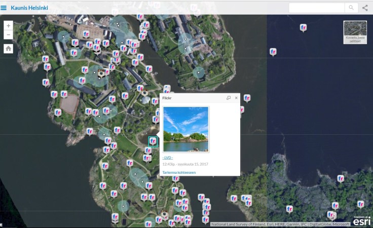
Task: Click the search magnifier icon
Action: point(351,8)
